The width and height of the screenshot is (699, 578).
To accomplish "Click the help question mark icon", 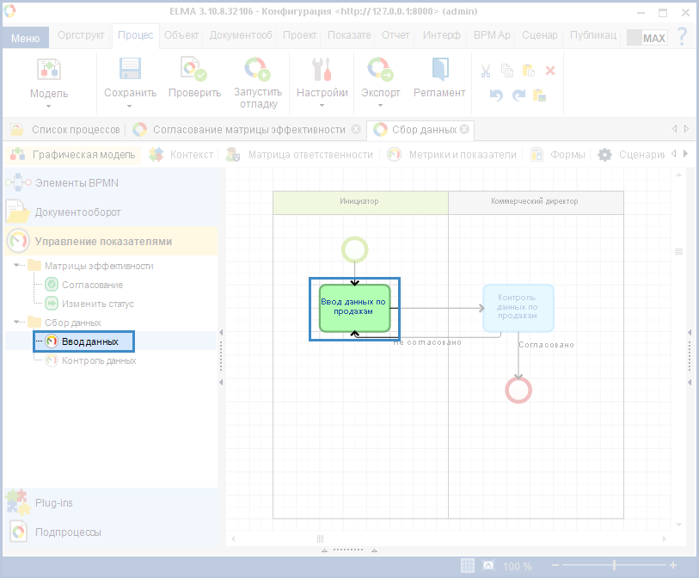I will (x=683, y=37).
